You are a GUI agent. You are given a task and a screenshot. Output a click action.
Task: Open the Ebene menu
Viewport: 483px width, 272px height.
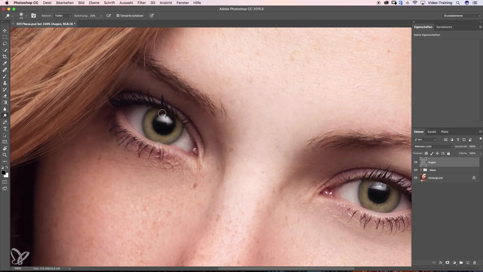[94, 3]
